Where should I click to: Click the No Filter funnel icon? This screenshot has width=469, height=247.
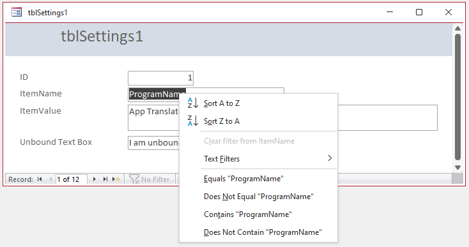(x=134, y=179)
